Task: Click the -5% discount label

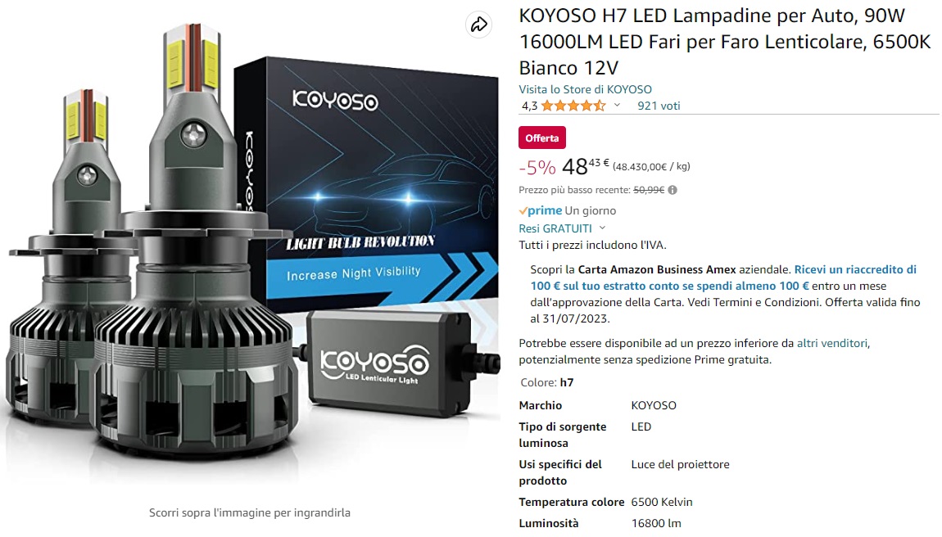Action: click(x=537, y=168)
